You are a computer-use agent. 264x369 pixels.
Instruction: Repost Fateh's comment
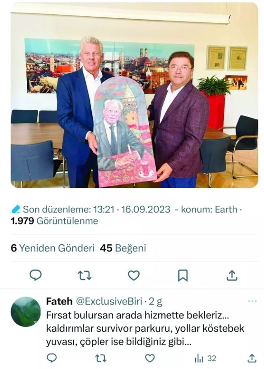pos(101,358)
